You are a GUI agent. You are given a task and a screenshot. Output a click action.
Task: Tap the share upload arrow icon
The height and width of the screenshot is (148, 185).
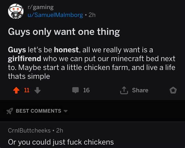click(124, 90)
